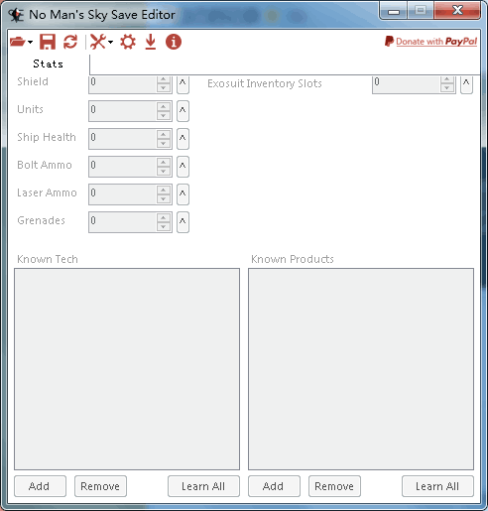Increase the Shield value with up arrow
Viewport: 488px width, 511px height.
[164, 79]
